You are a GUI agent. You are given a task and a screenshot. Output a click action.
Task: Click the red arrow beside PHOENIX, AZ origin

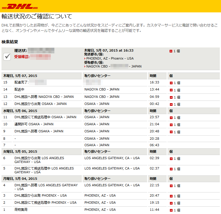click(x=85, y=58)
